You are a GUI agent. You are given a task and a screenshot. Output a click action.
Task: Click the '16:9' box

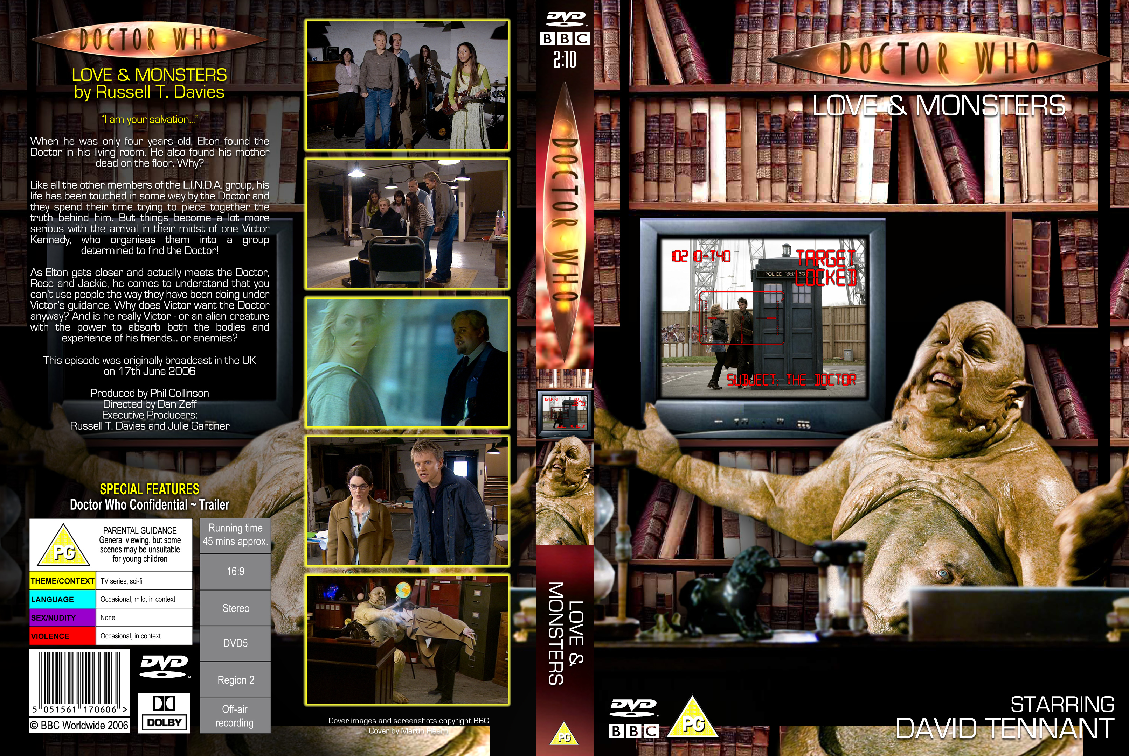pyautogui.click(x=235, y=571)
